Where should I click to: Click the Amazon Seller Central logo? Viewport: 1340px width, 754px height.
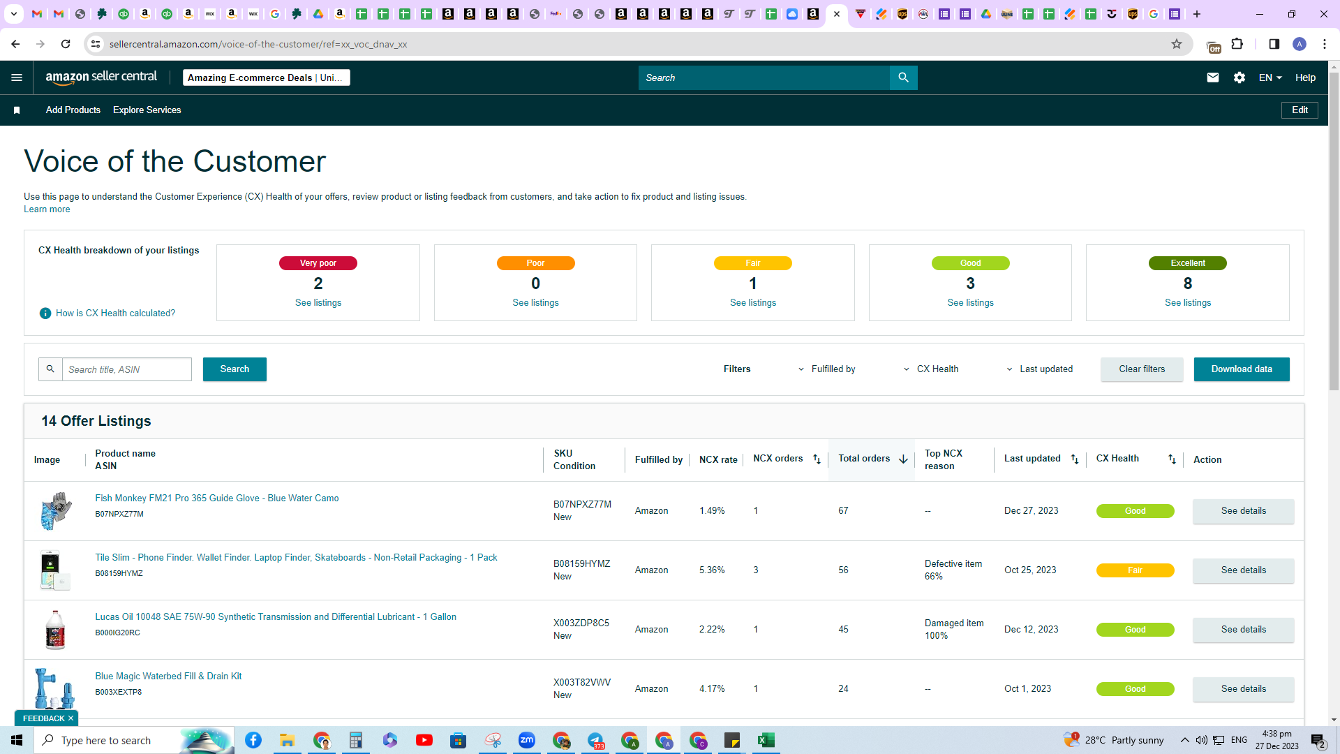[101, 77]
